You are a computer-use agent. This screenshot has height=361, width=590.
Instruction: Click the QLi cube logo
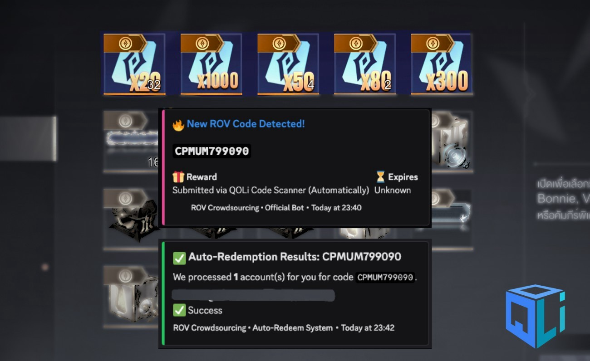(x=536, y=316)
